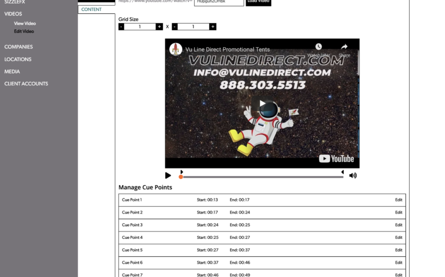
Task: Click the second grid size number field
Action: point(193,27)
